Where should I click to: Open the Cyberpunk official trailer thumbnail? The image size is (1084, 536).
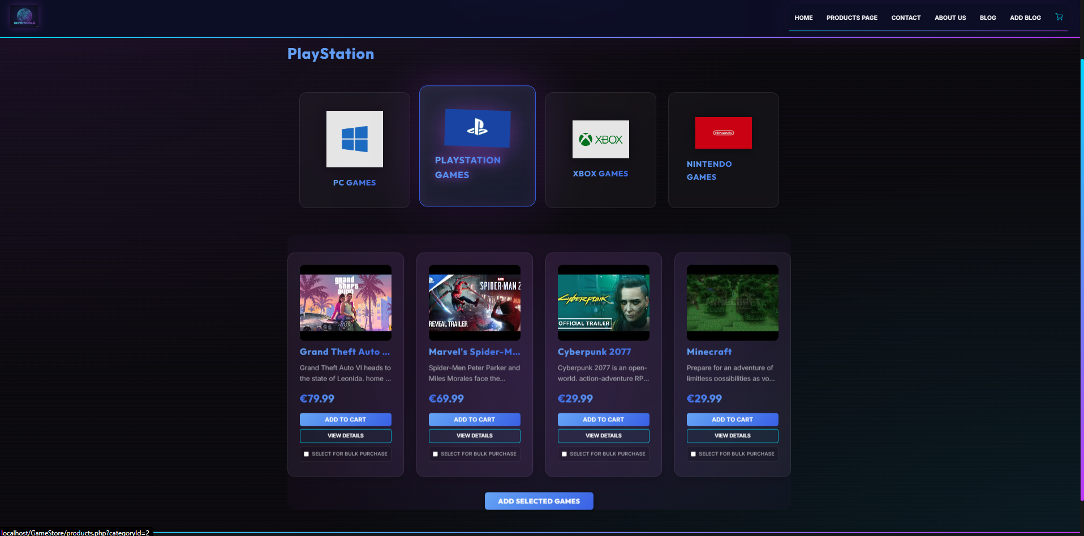(x=604, y=303)
